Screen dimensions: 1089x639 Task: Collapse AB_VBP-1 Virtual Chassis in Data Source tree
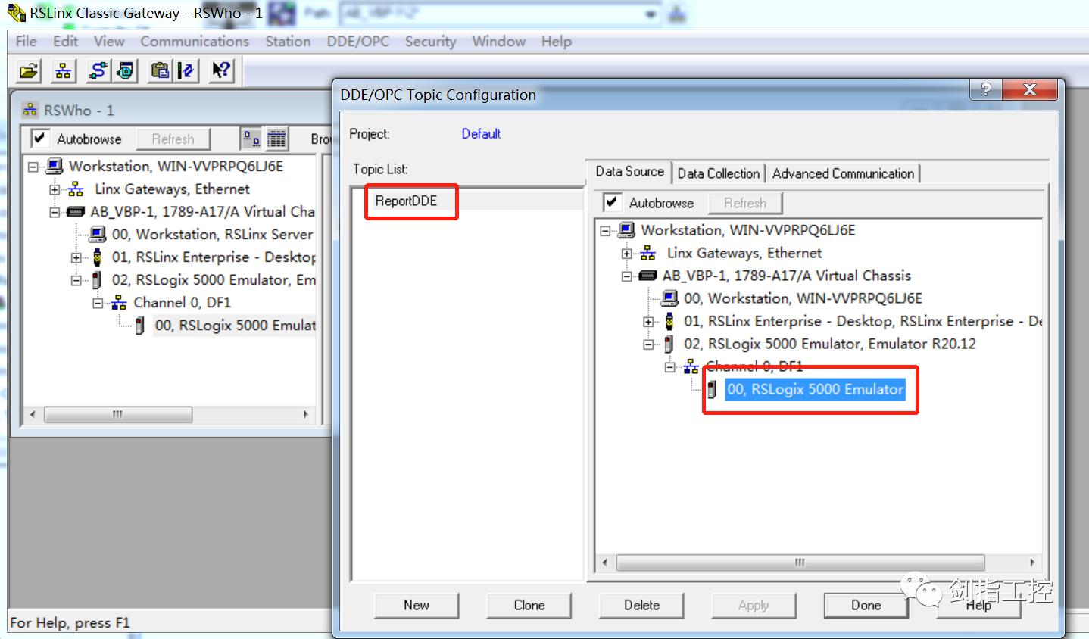pos(626,276)
